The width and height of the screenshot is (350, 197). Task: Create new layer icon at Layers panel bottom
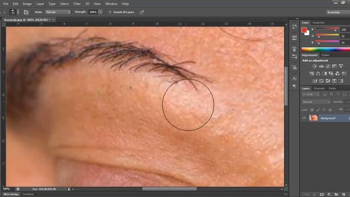pos(343,195)
